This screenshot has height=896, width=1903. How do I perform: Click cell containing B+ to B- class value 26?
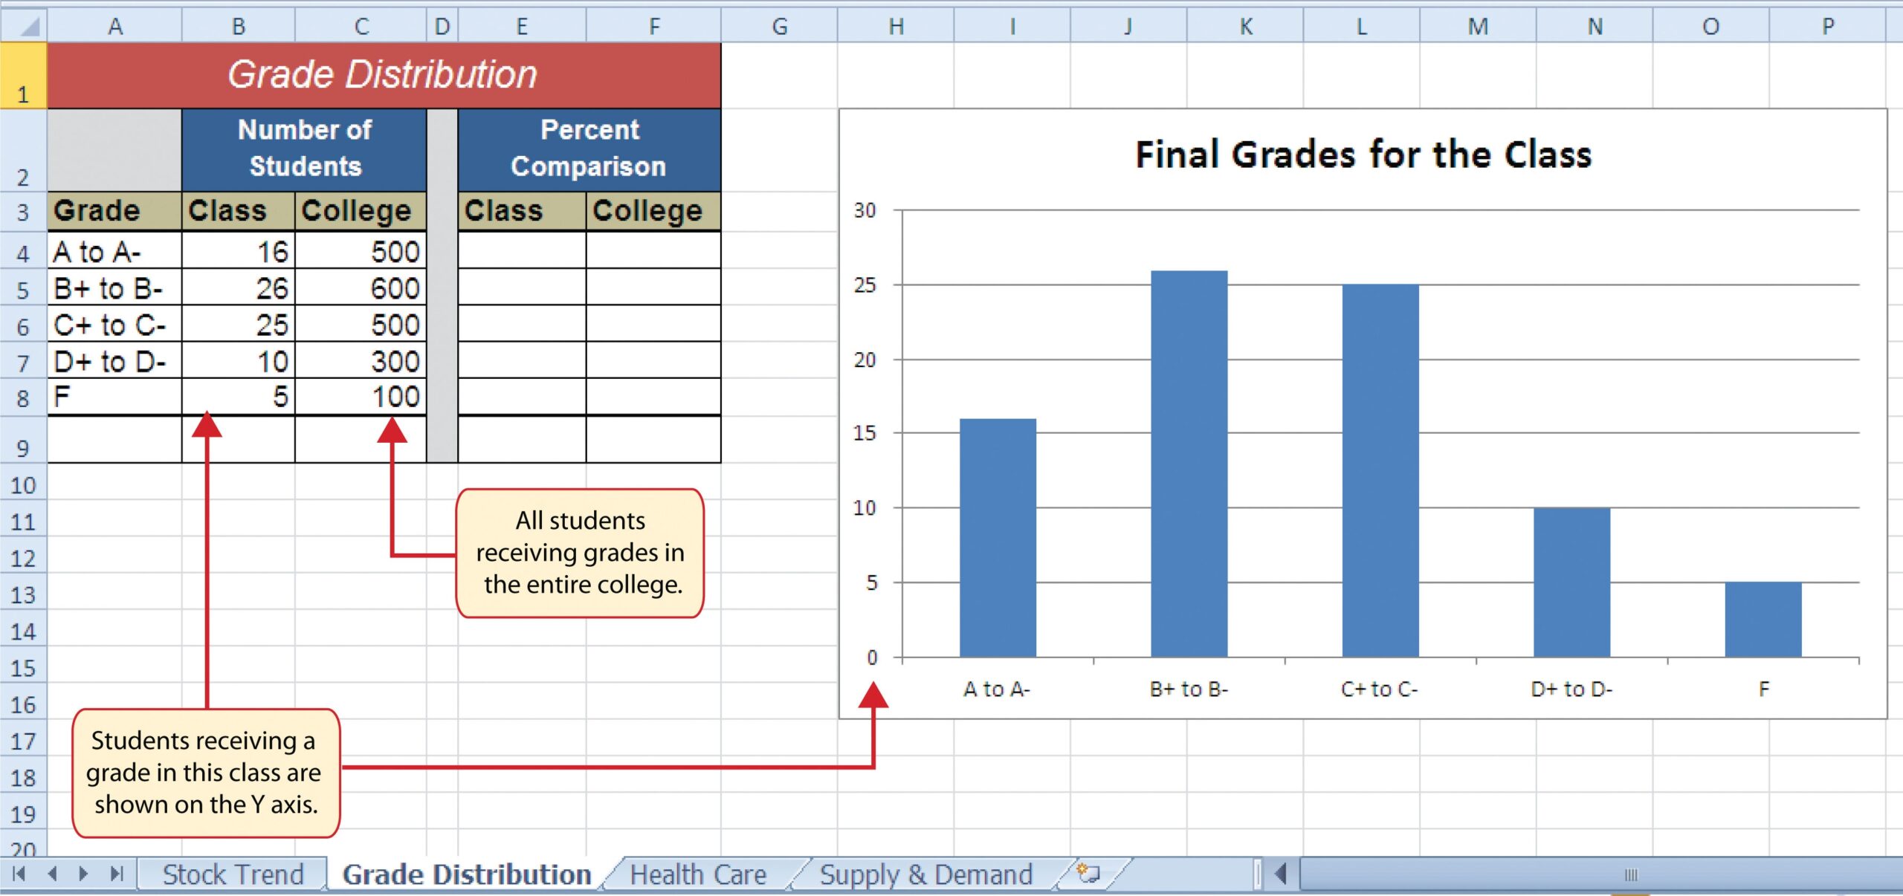239,288
